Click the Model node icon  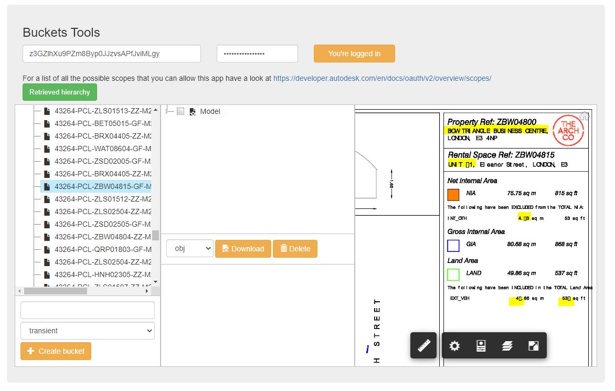point(193,112)
